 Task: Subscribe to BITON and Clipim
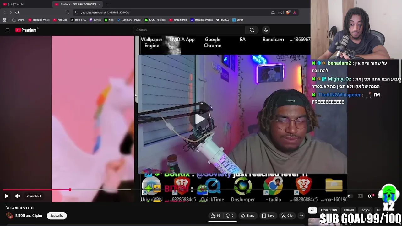click(x=57, y=216)
